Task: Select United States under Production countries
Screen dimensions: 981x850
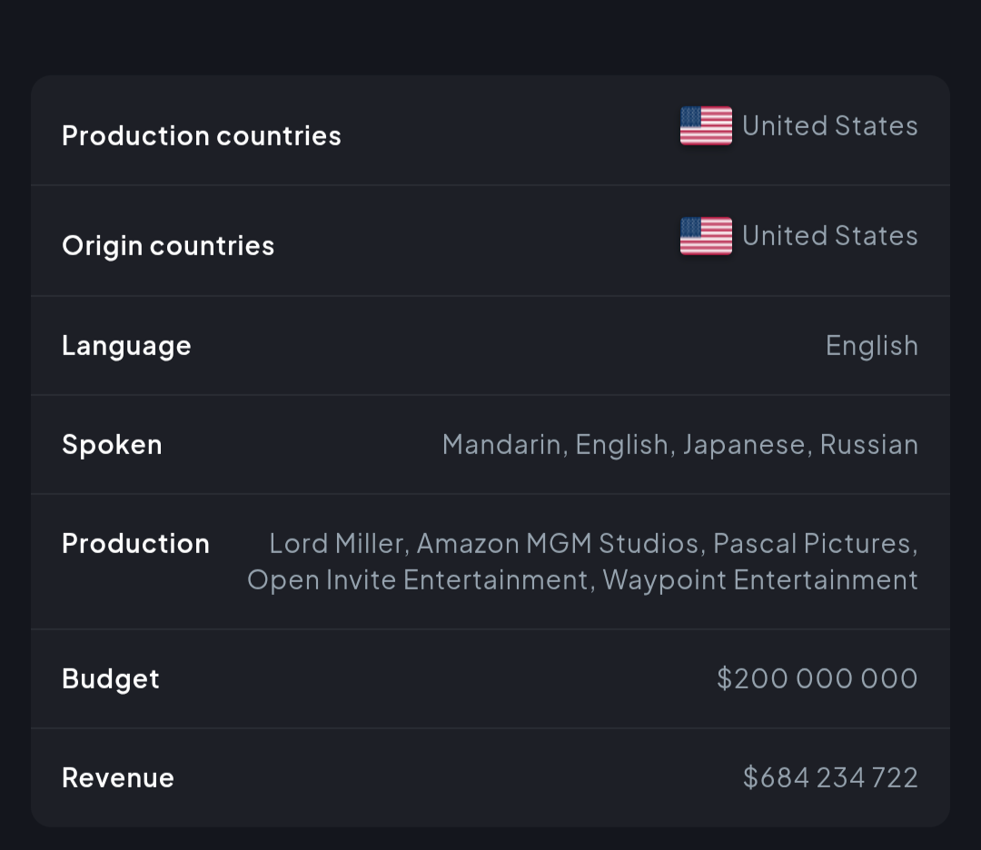Action: coord(829,125)
